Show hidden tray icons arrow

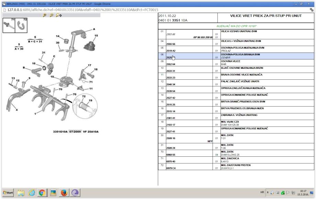(x=268, y=192)
